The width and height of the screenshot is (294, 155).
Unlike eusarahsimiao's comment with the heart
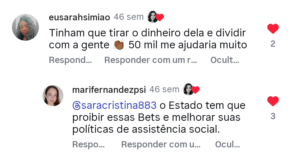(x=273, y=29)
